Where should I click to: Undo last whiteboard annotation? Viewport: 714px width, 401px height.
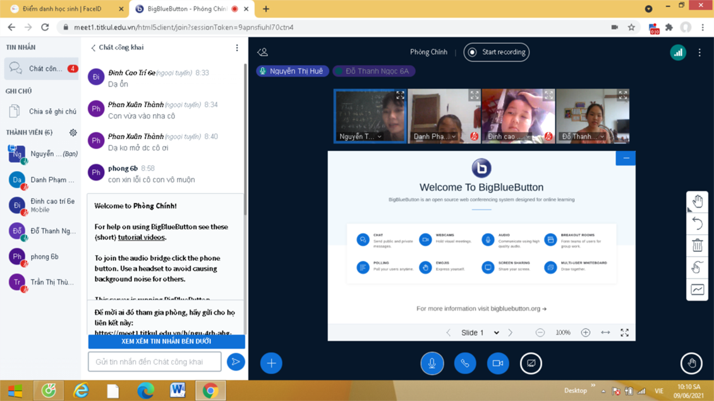click(x=697, y=224)
